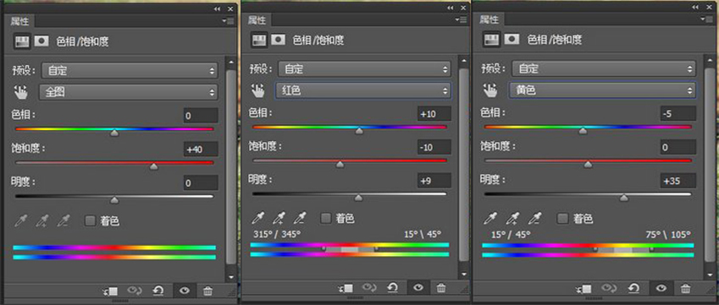Screen dimensions: 719x305
Task: Open 预设 preset dropdown in 红色 panel
Action: tap(364, 69)
